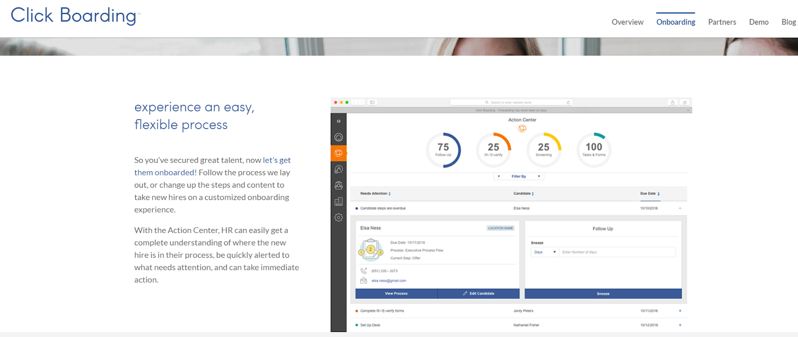798x337 pixels.
Task: Expand the Nathaniel Fisher row with plus
Action: [680, 325]
